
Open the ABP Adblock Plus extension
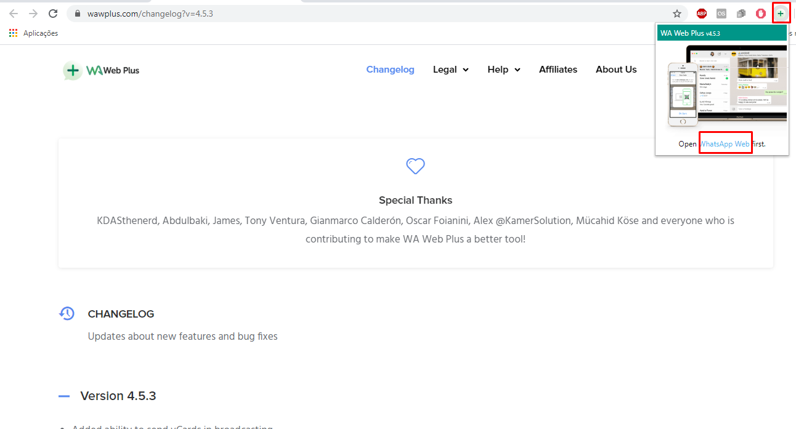pyautogui.click(x=701, y=14)
